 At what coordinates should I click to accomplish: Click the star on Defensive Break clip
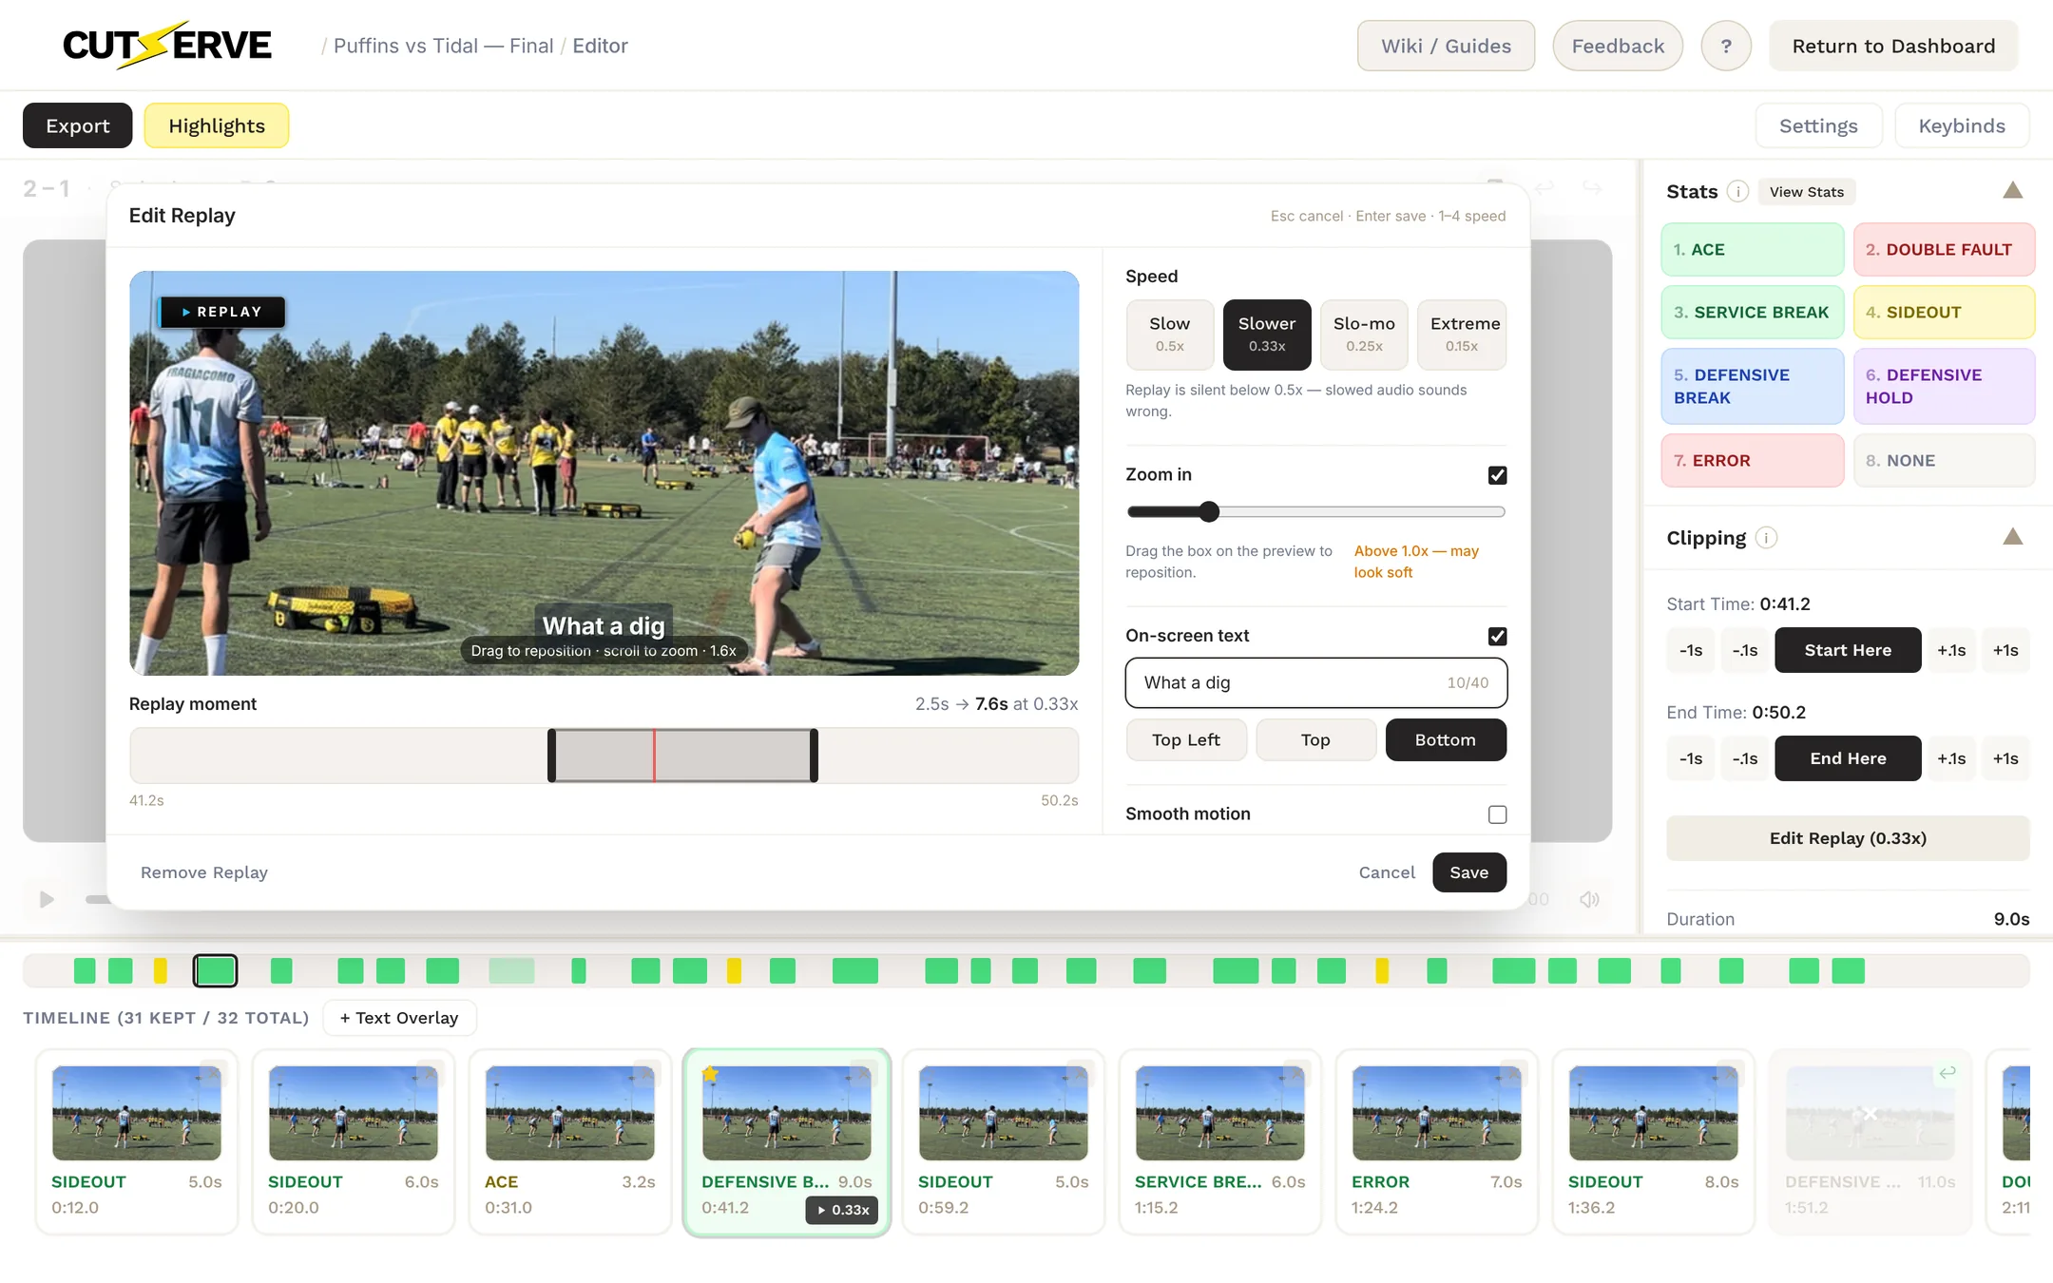pos(711,1075)
